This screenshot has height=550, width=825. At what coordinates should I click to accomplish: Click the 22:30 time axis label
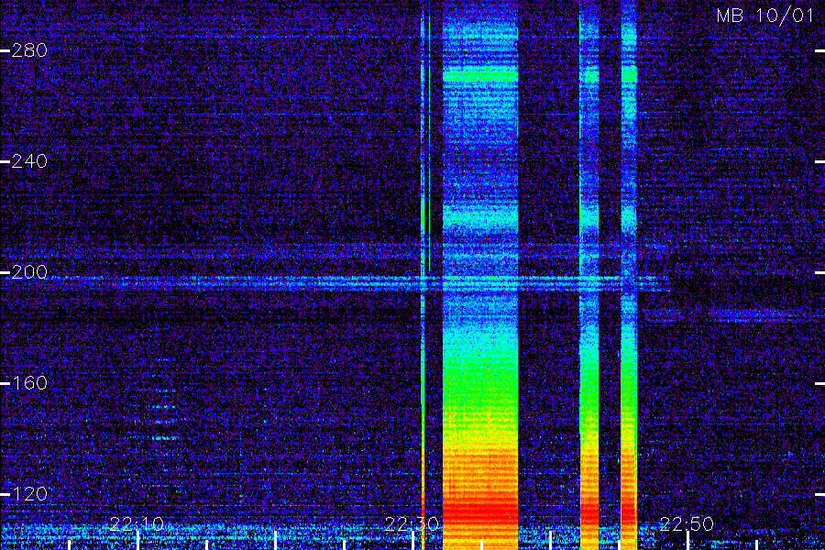point(412,523)
